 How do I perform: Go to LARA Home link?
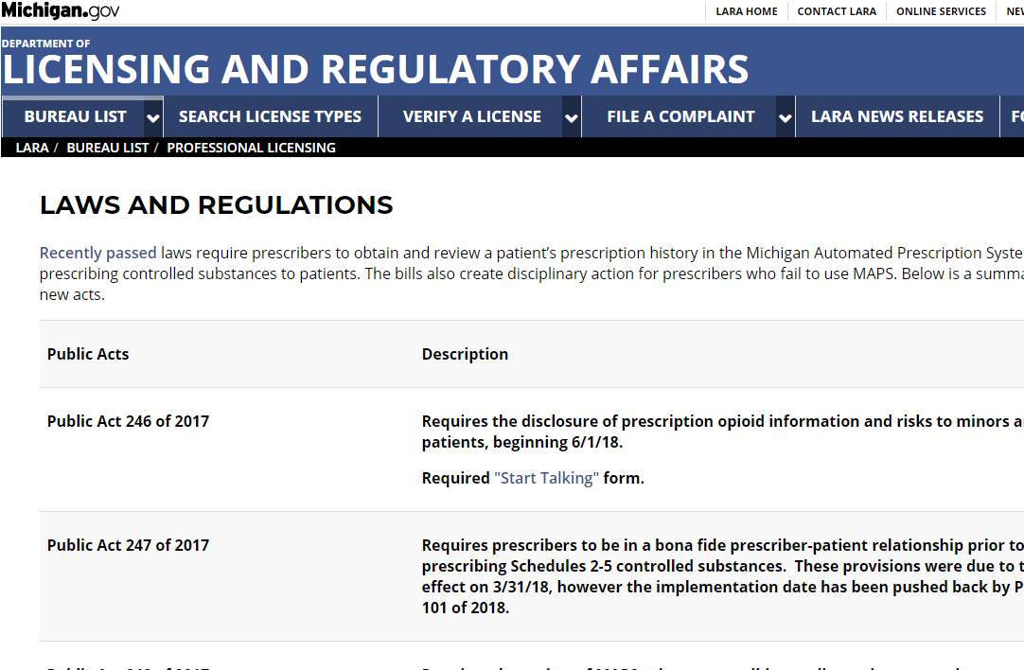coord(747,11)
